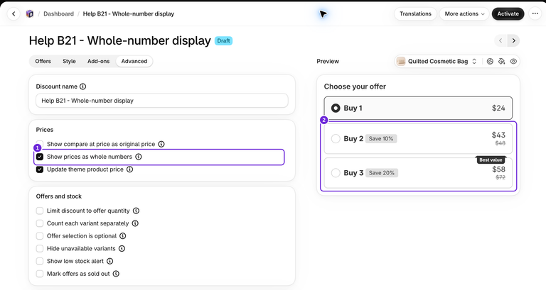Check Hide unavailable variants

[40, 249]
